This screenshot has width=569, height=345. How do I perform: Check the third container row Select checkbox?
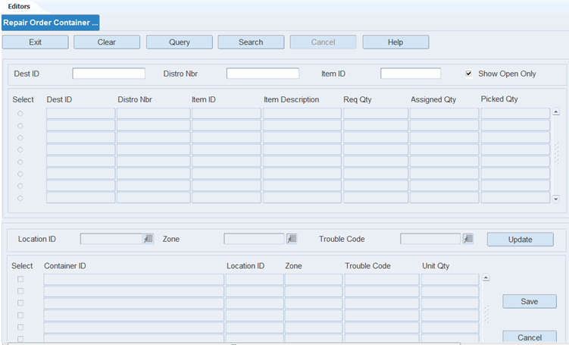tap(20, 303)
